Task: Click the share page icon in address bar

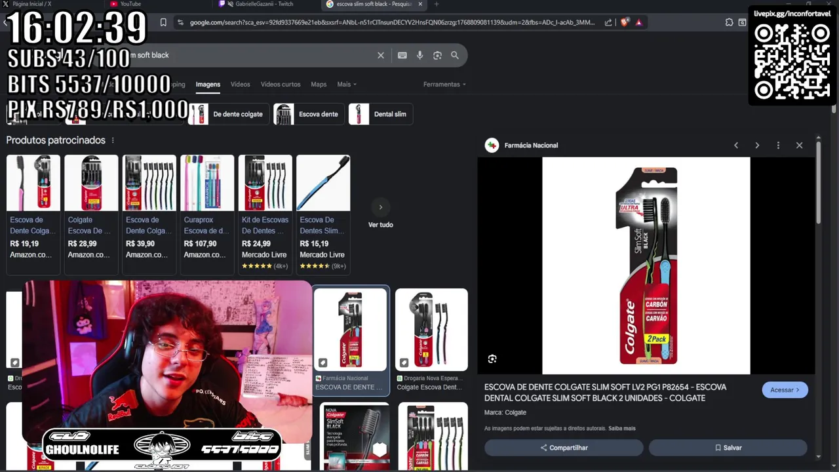Action: 608,22
